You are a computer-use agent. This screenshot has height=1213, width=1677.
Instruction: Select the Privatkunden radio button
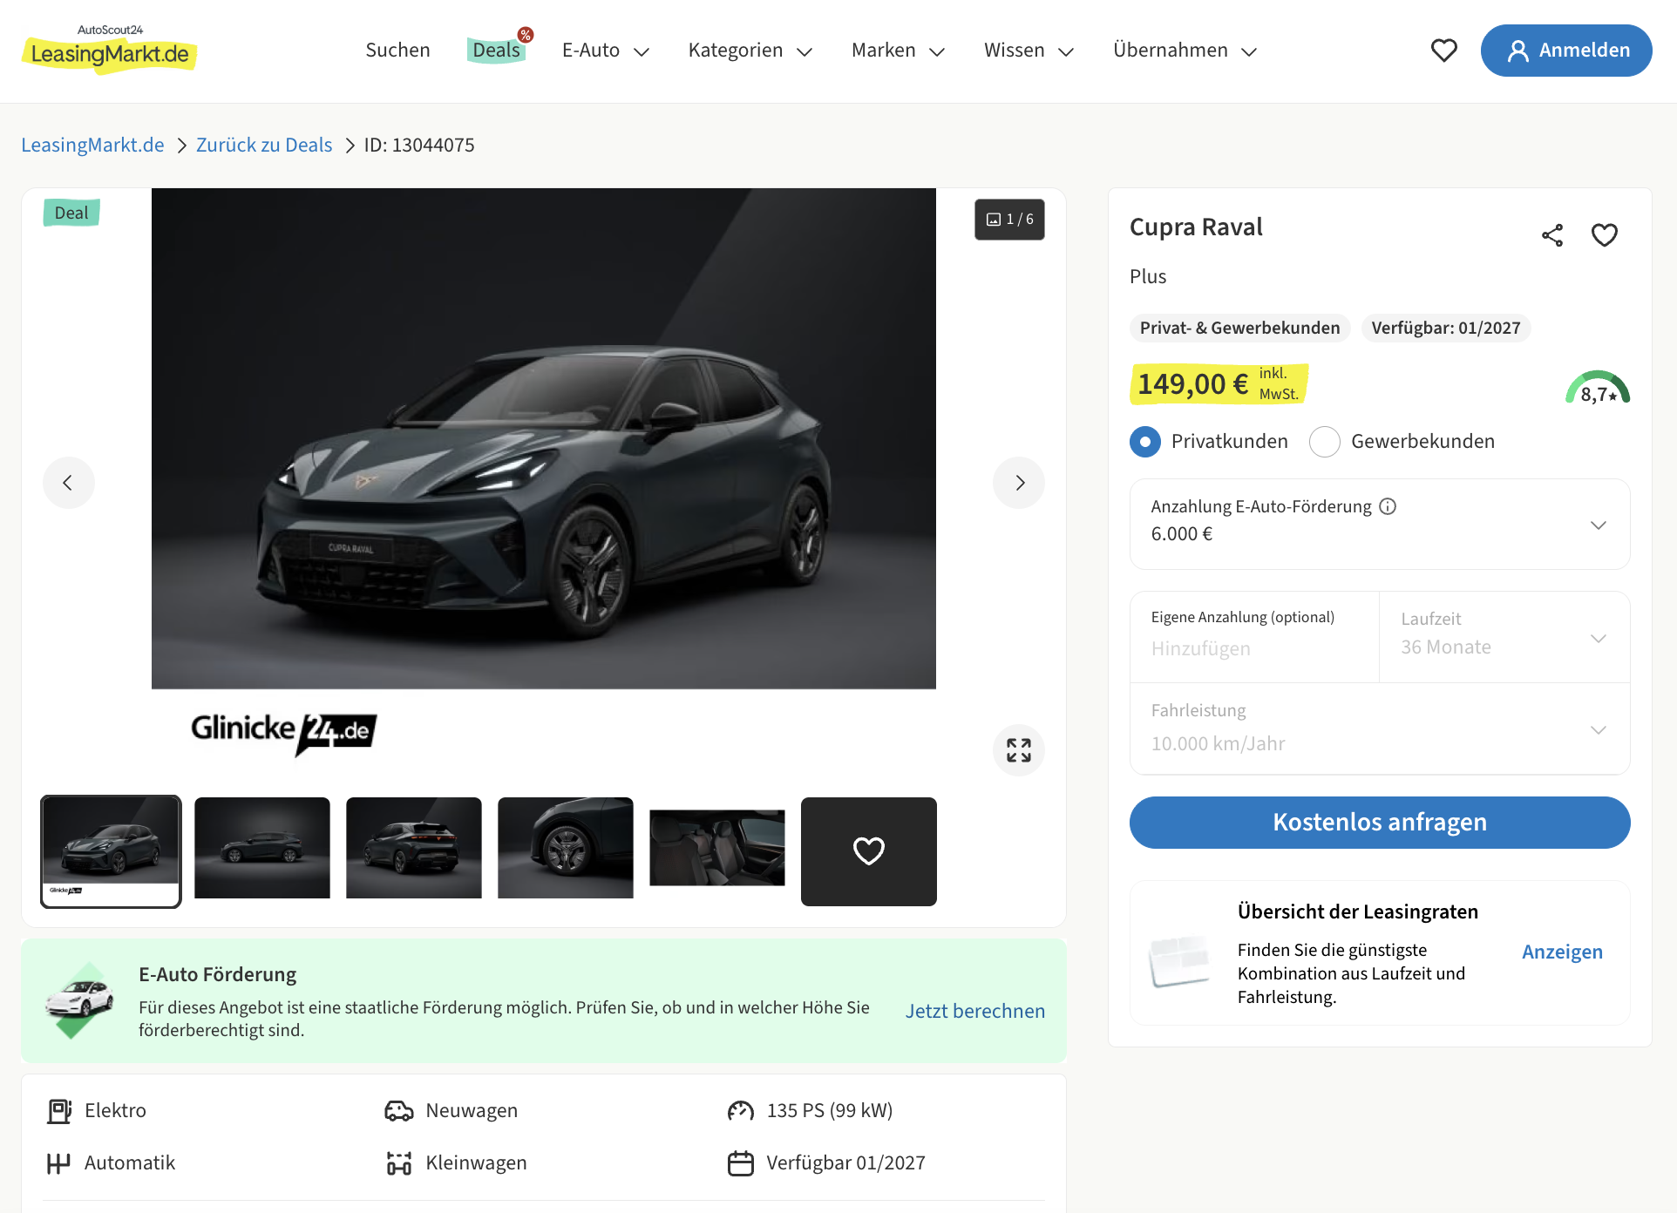click(x=1145, y=442)
